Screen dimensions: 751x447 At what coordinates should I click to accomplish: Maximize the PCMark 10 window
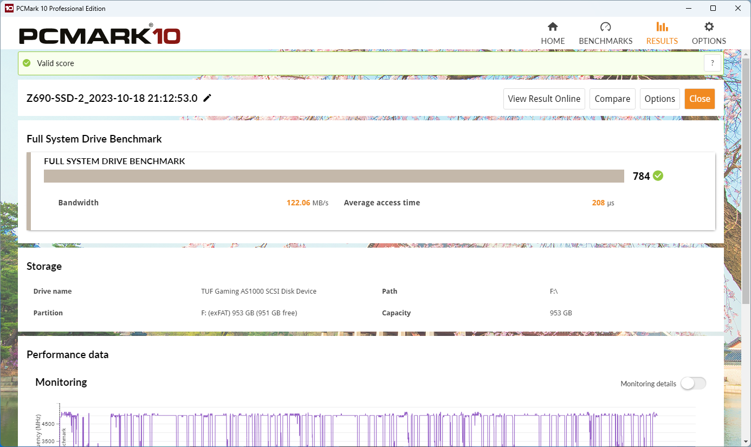coord(713,8)
